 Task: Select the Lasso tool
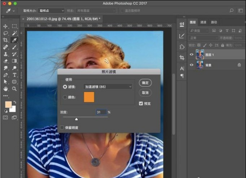point(6,33)
